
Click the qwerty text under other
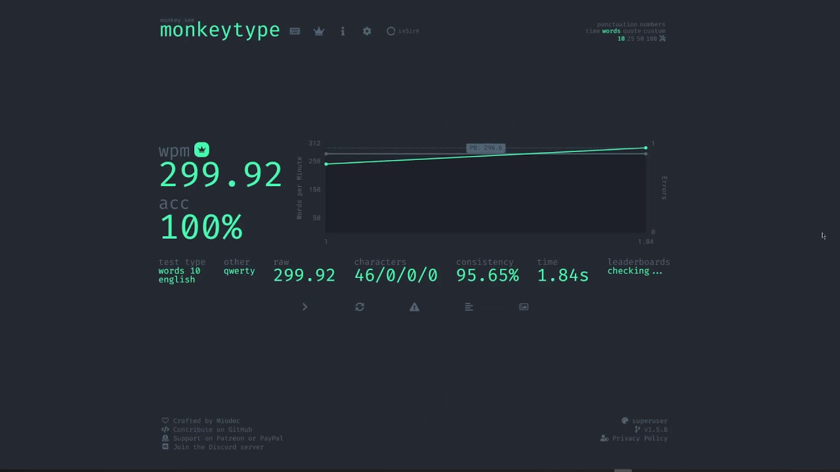[x=239, y=271]
